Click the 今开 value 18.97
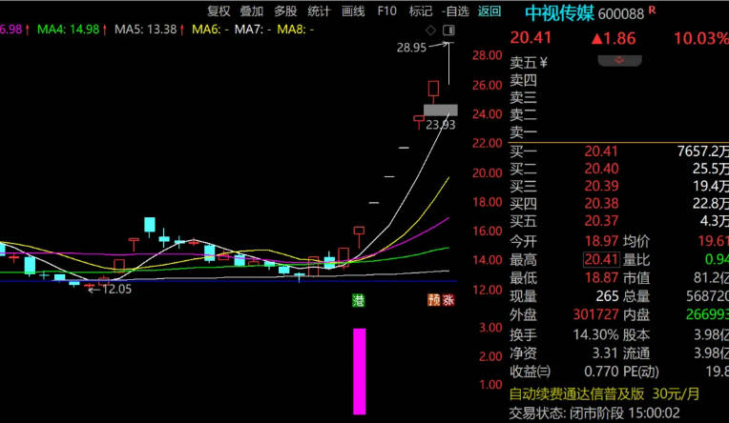This screenshot has height=423, width=729. point(601,241)
